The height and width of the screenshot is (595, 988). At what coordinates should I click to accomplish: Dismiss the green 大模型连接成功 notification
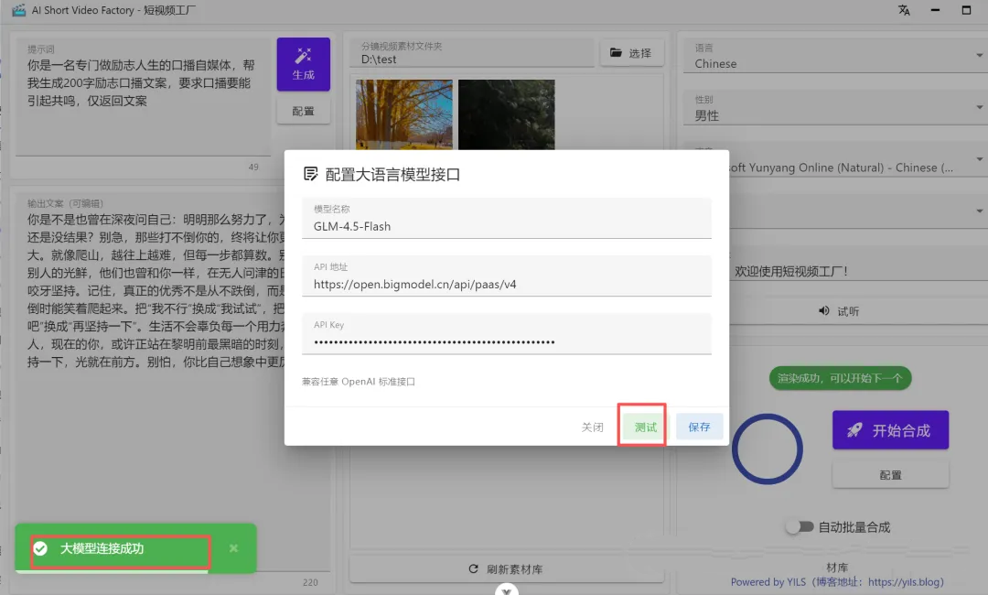(x=233, y=548)
